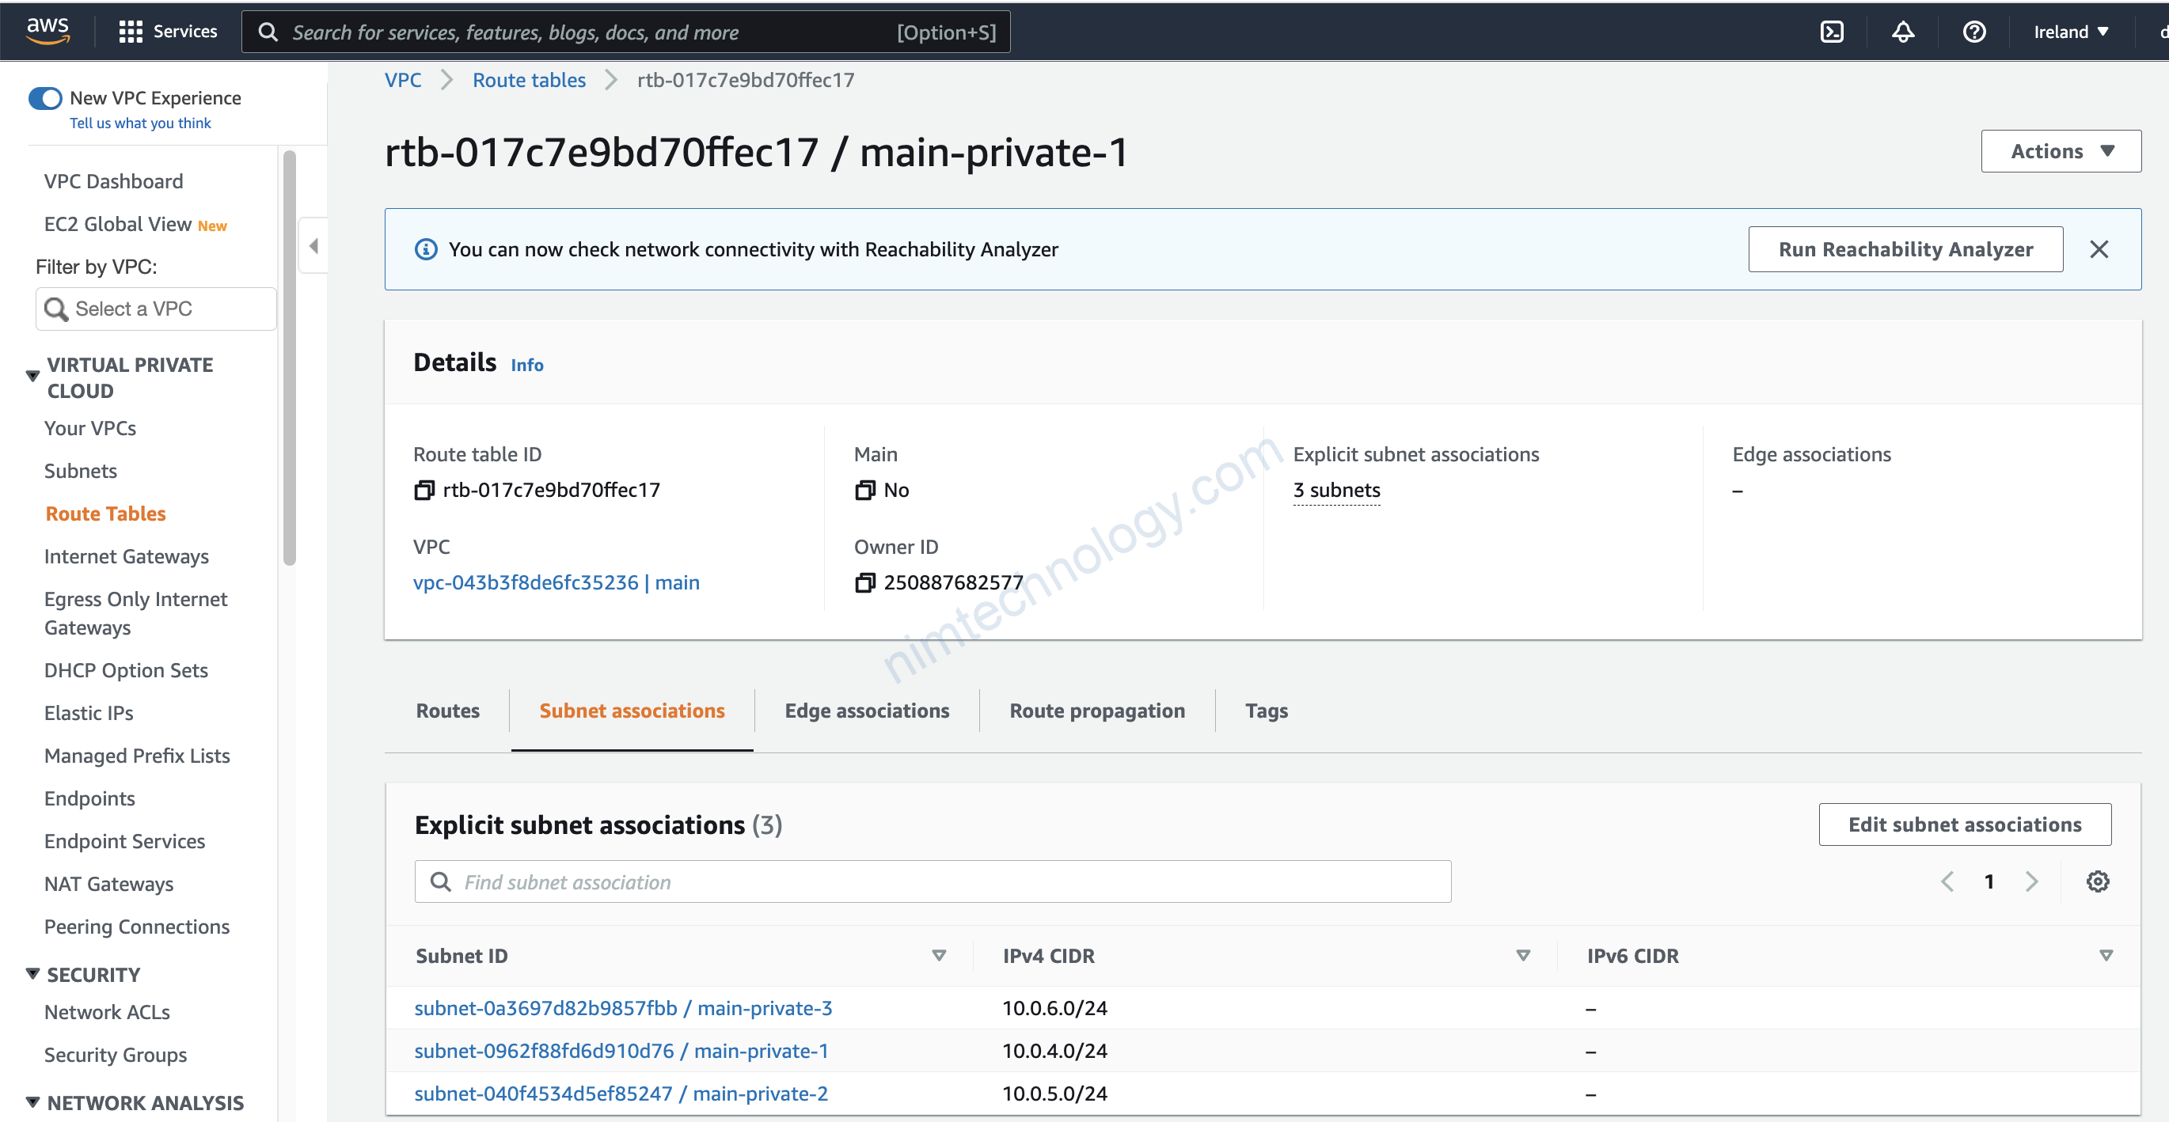2169x1122 pixels.
Task: Open Security Groups in sidebar
Action: pos(116,1055)
